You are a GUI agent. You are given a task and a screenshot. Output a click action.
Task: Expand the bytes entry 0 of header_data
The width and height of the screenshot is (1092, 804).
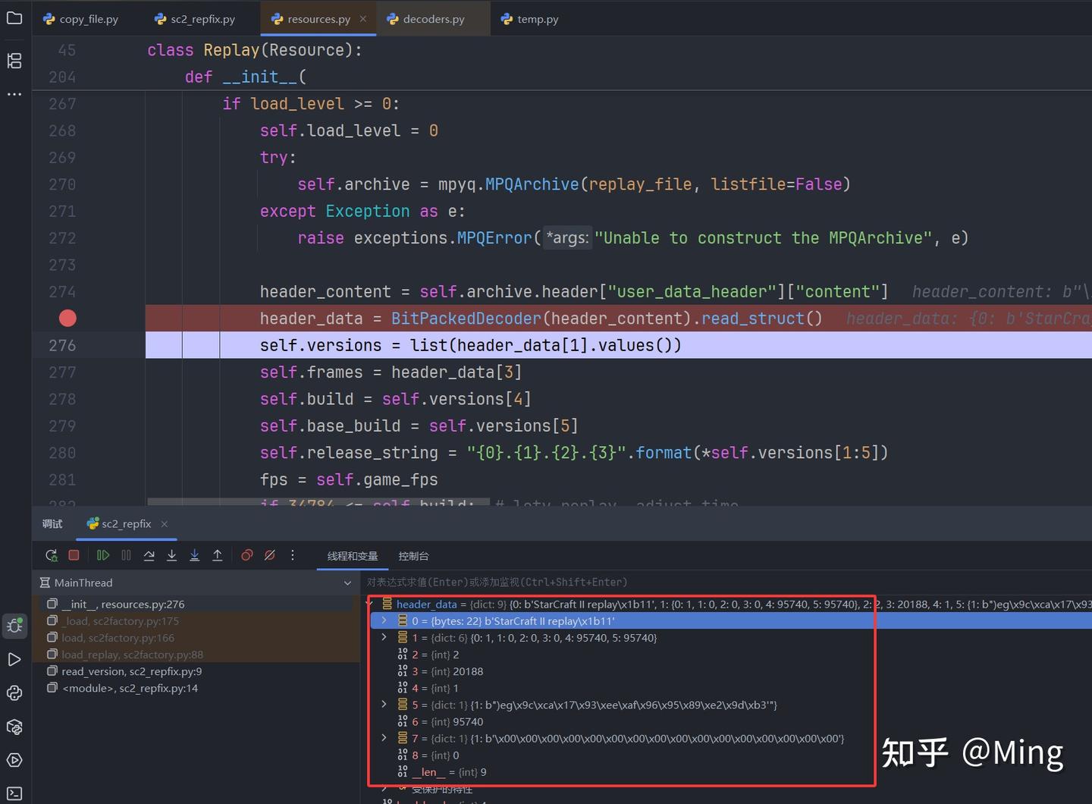(x=384, y=620)
